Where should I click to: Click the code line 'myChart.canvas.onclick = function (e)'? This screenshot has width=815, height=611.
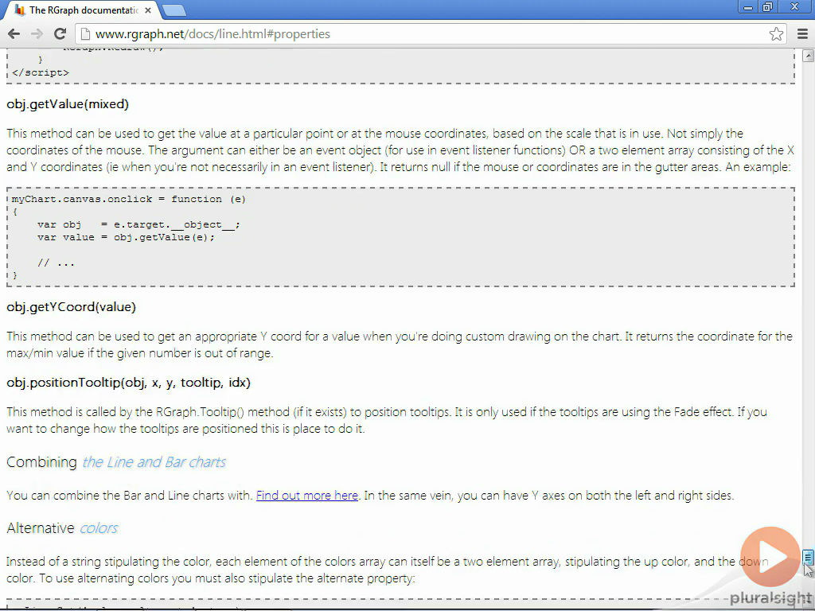(129, 199)
